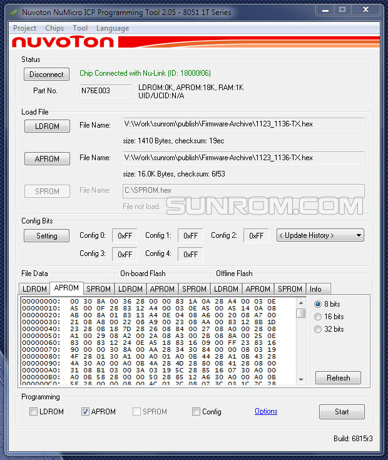The image size is (388, 460).
Task: Click the Config 3 value field
Action: [x=125, y=254]
